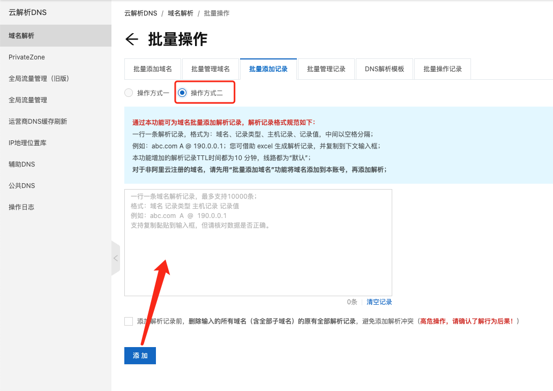Switch to the 批量管理记录 tab

click(x=326, y=69)
